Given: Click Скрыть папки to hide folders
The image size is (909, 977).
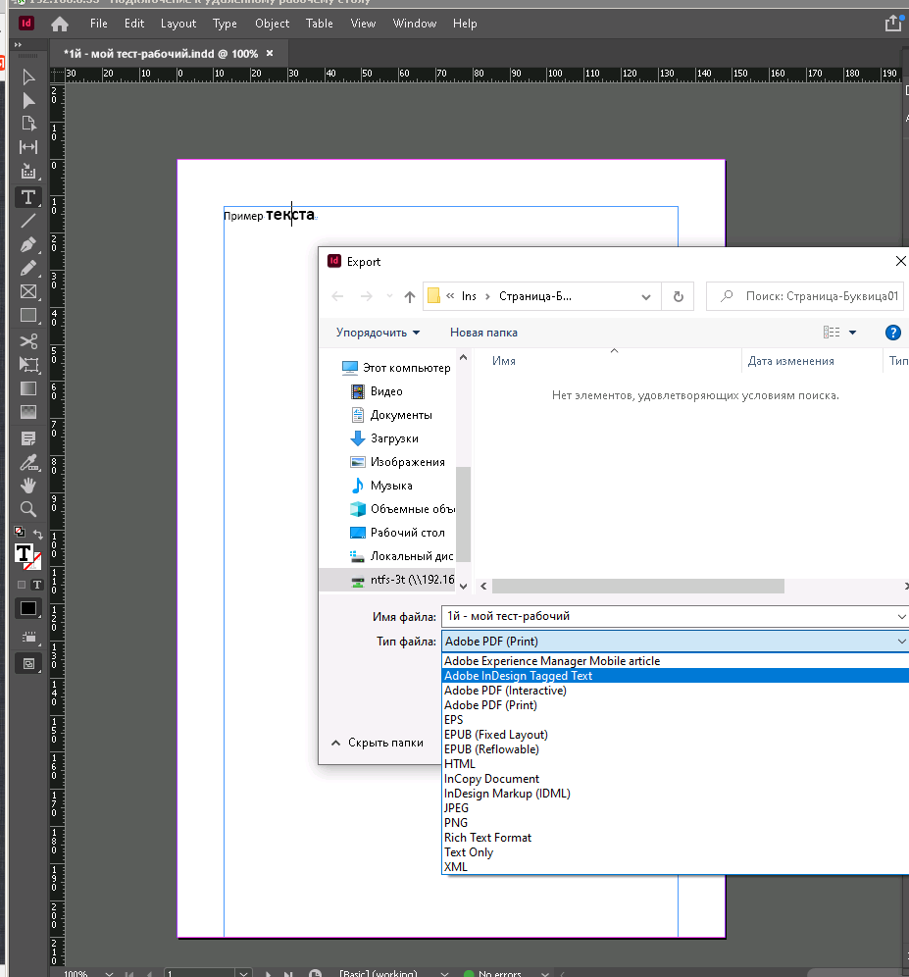Looking at the screenshot, I should [378, 743].
